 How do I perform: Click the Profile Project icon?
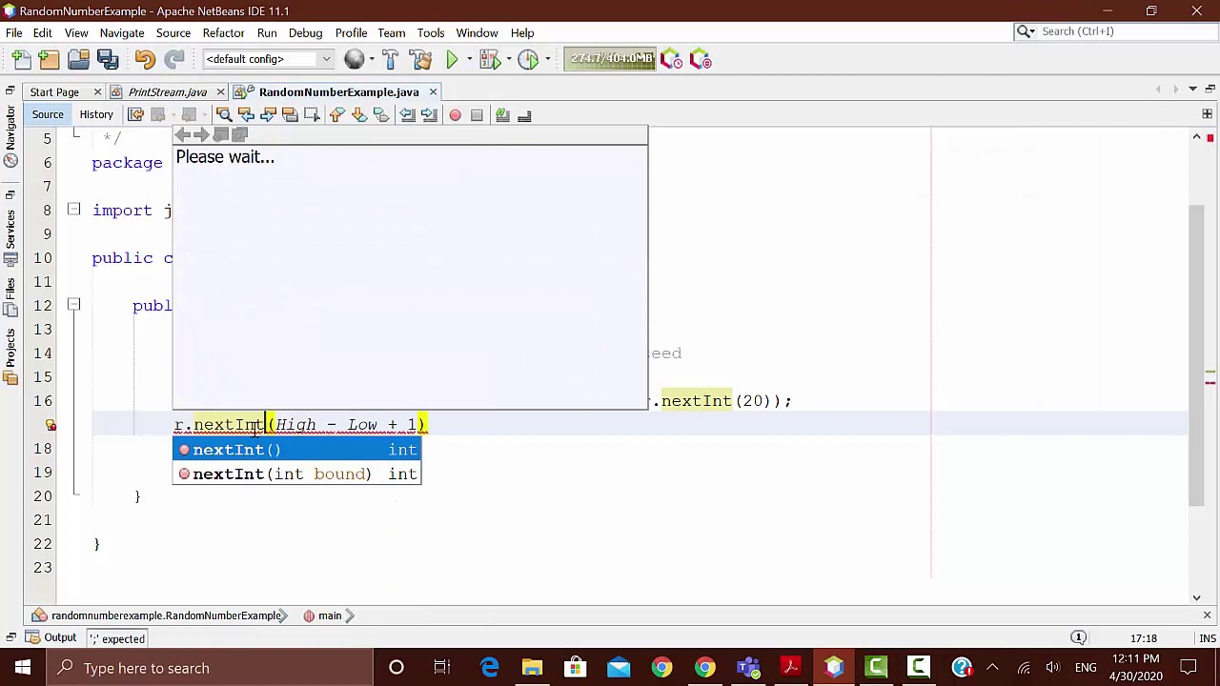click(x=528, y=59)
